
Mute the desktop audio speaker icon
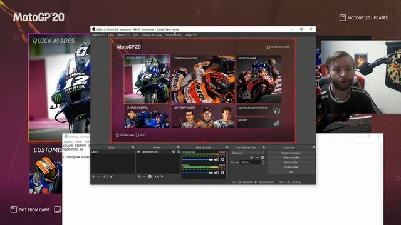tap(217, 159)
